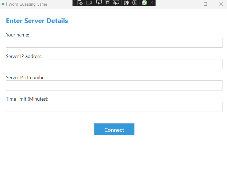Click into the Server IP address box
This screenshot has height=179, width=227.
pos(114,64)
